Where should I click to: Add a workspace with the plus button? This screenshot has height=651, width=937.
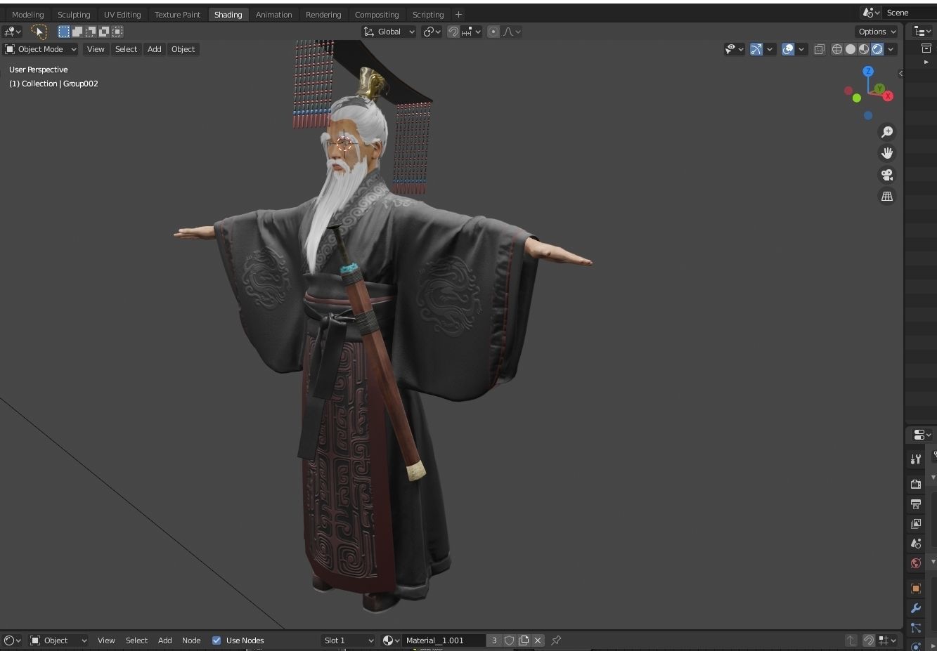(x=458, y=15)
